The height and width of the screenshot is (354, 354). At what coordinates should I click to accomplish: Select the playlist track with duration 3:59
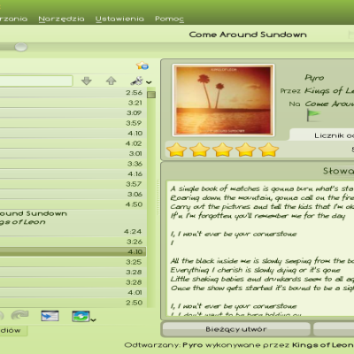(x=73, y=123)
